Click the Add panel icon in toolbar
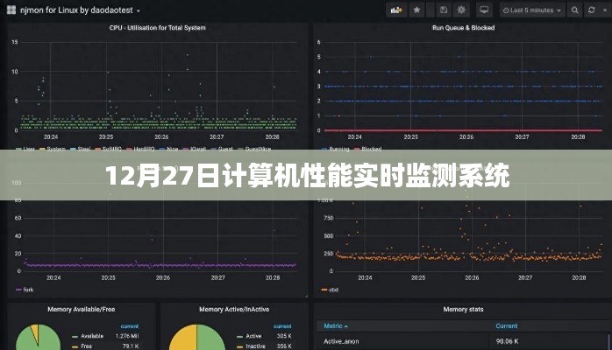612x350 pixels. [395, 10]
